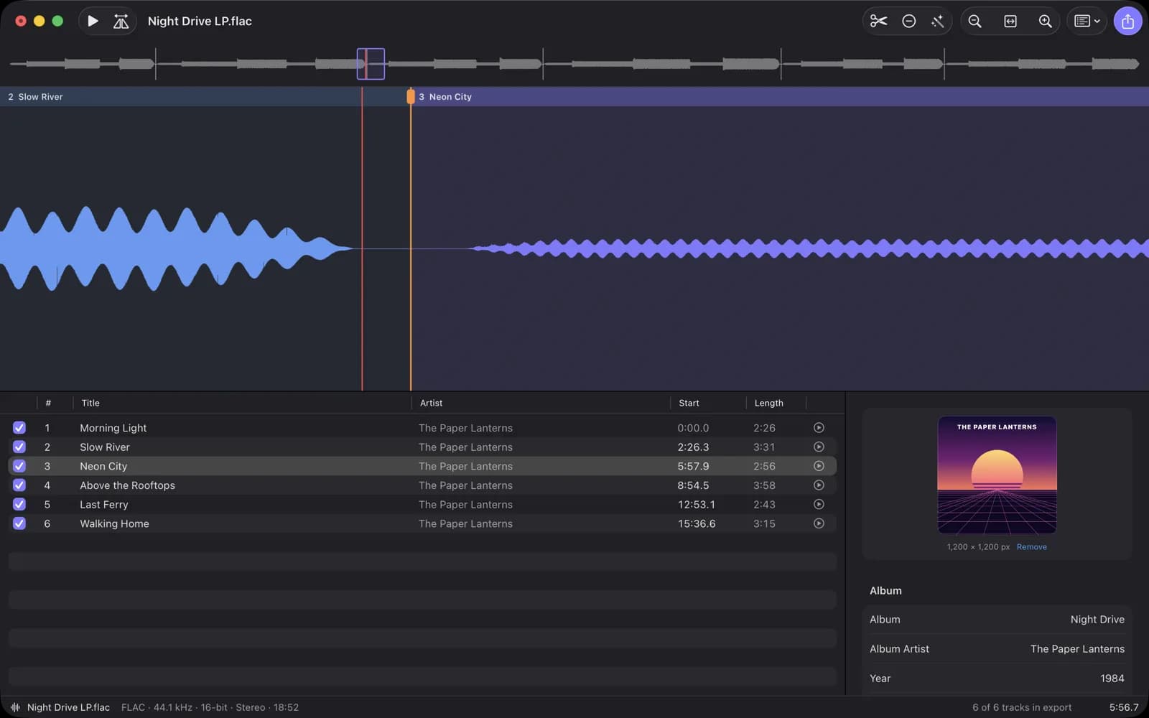This screenshot has width=1149, height=718.
Task: Edit the Year field 1984
Action: click(1112, 678)
